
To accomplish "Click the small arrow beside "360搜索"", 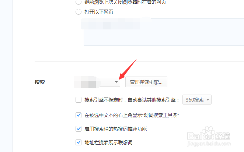I will tap(208, 100).
